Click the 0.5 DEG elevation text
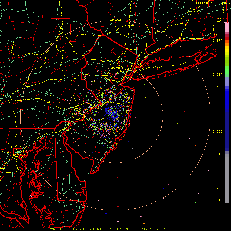This screenshot has height=231, width=231. [123, 229]
